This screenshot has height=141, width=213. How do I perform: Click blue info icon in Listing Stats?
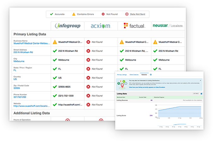click(x=201, y=94)
